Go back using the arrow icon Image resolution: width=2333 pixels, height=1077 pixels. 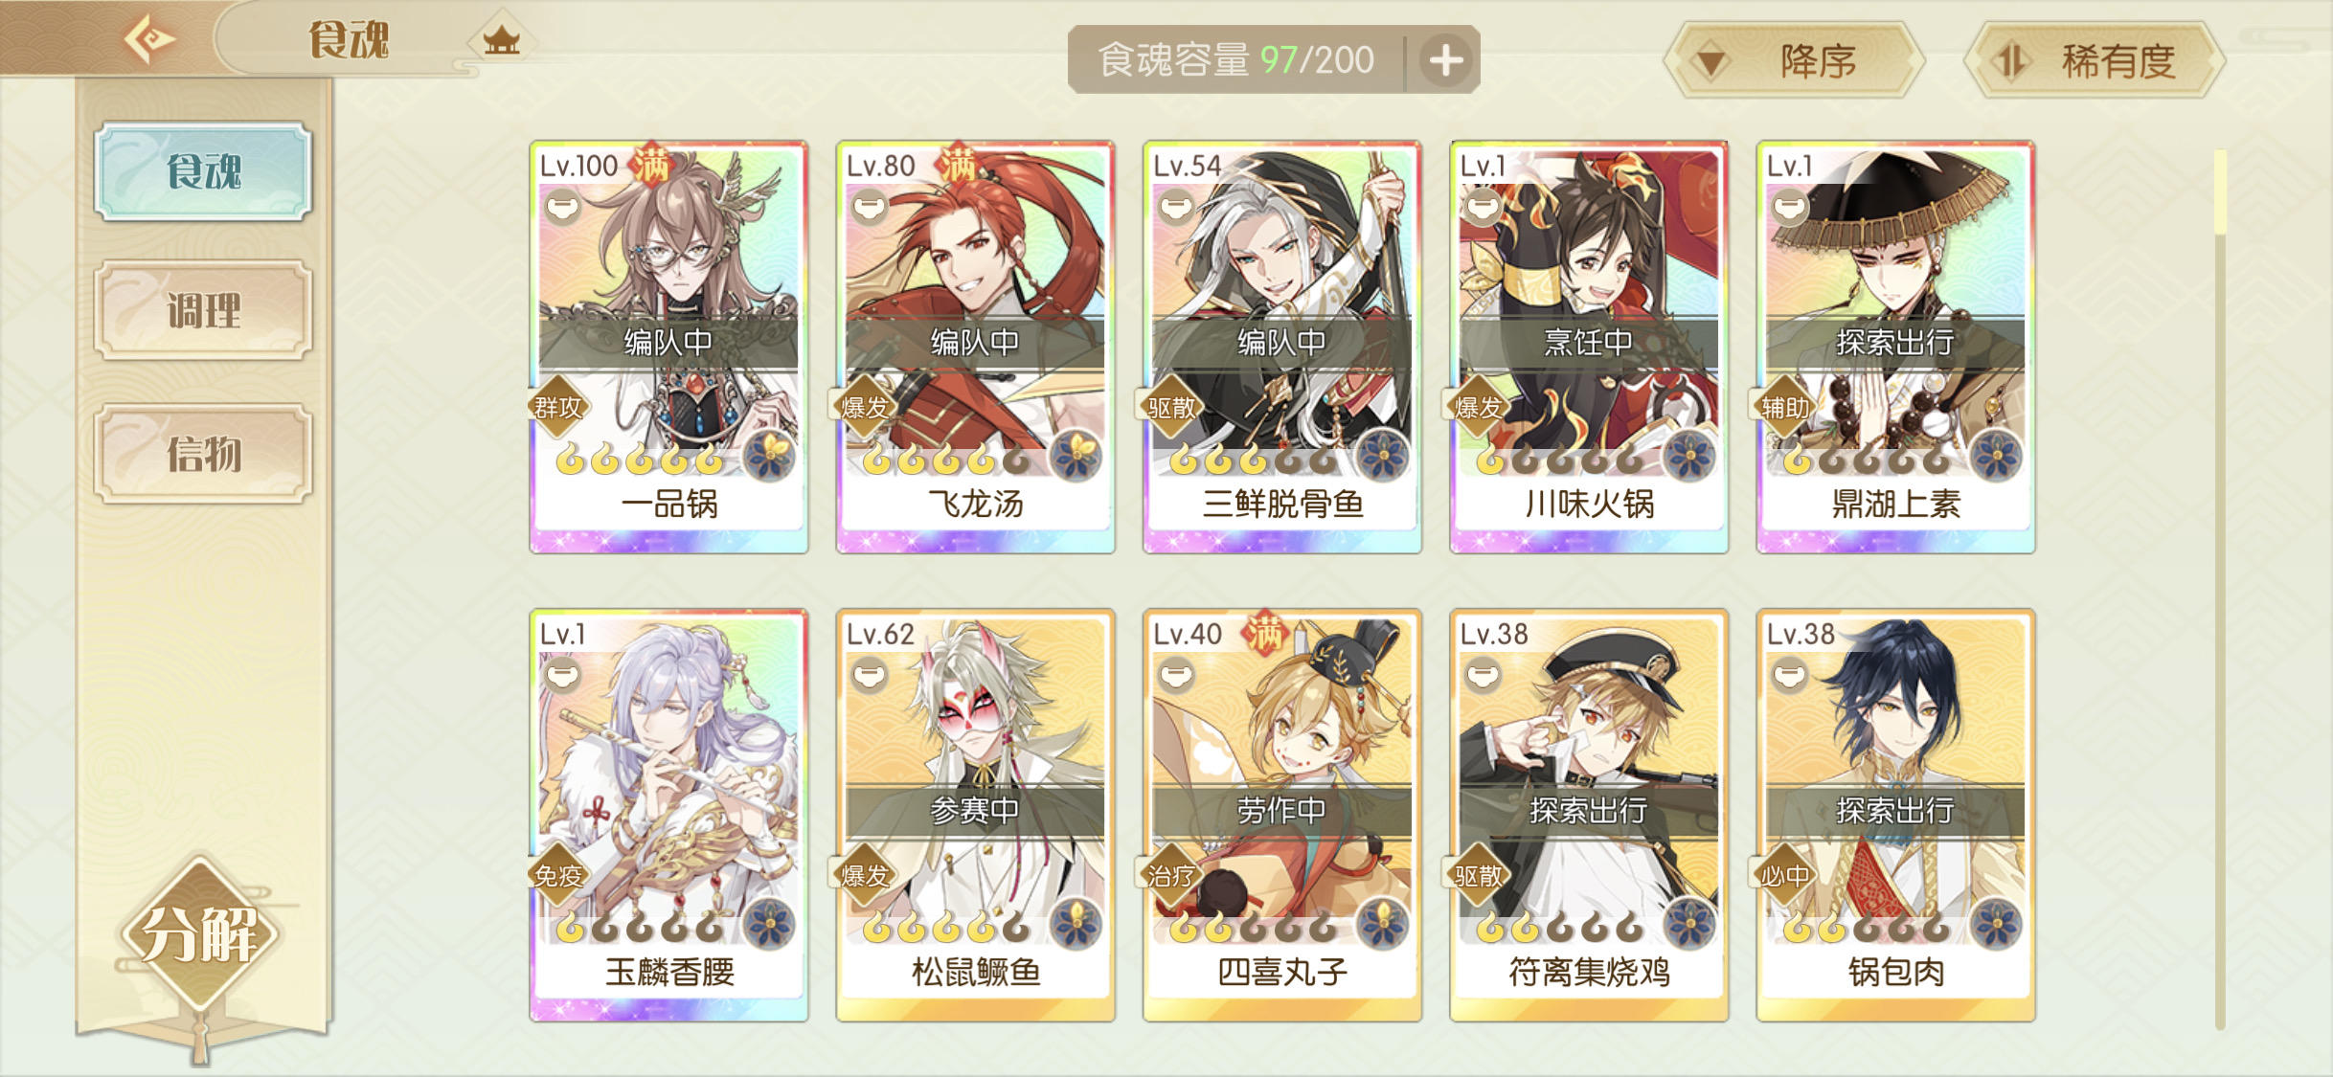pyautogui.click(x=150, y=40)
